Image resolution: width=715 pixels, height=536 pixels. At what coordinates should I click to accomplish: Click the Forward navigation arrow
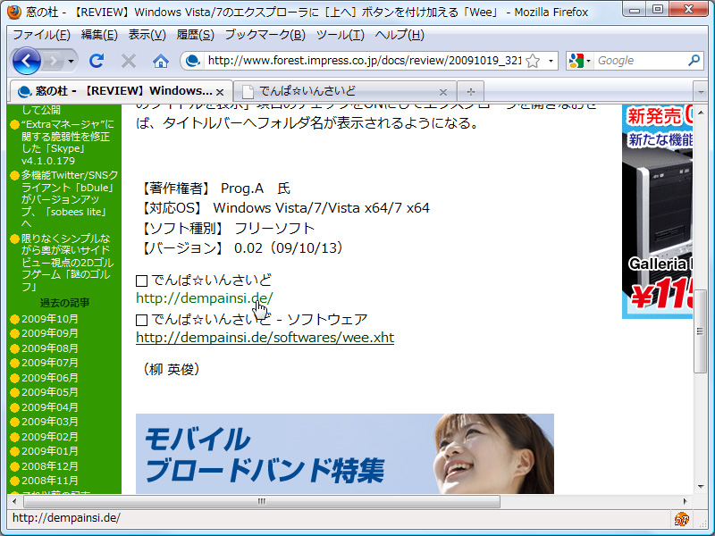52,62
